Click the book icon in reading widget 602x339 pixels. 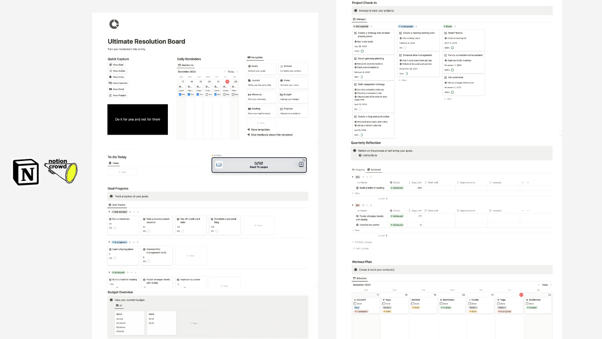pyautogui.click(x=219, y=165)
